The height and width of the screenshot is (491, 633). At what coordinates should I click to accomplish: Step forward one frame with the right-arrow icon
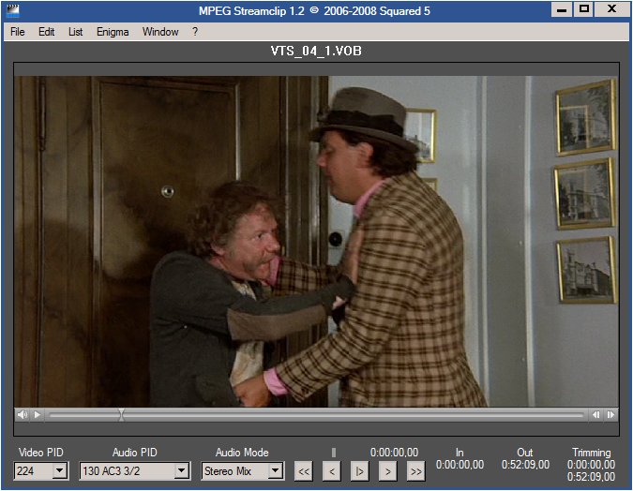click(x=610, y=414)
